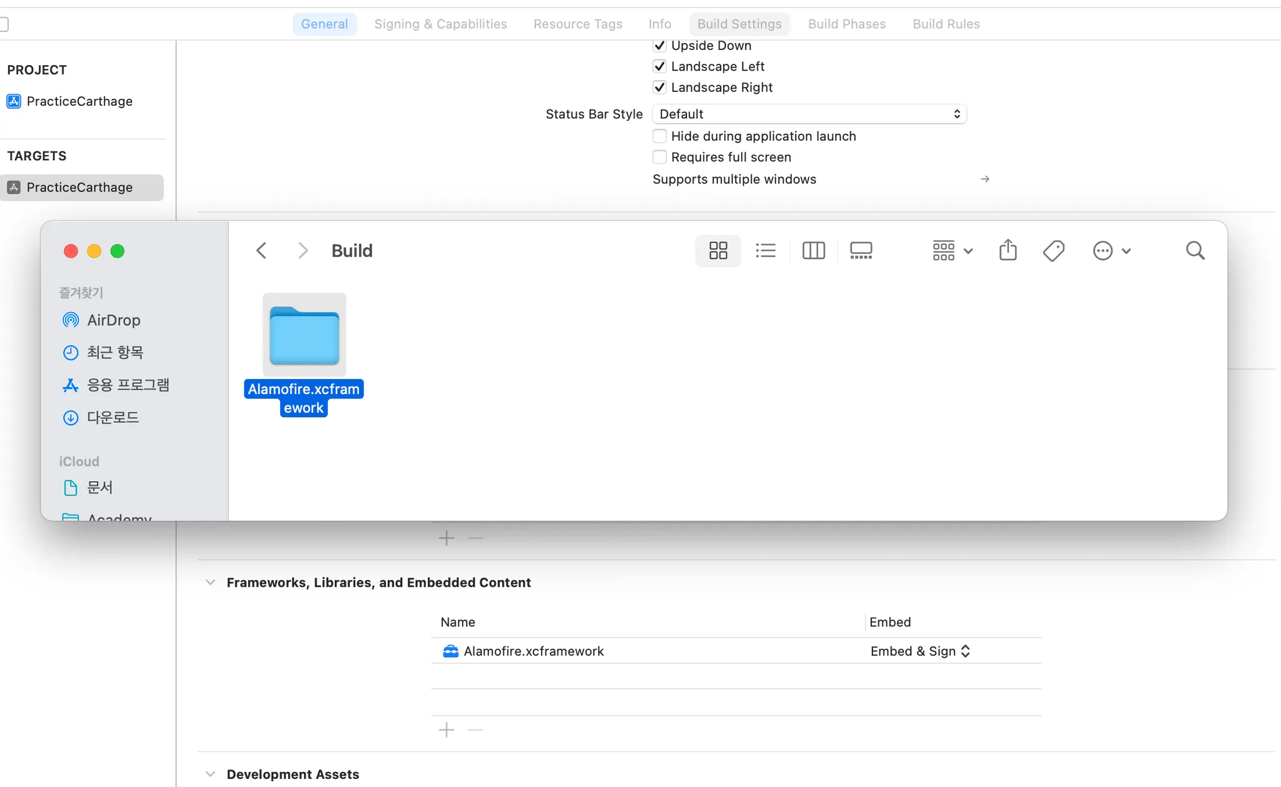The height and width of the screenshot is (787, 1281).
Task: Select Alamofire.xcframework row in frameworks table
Action: pos(736,651)
